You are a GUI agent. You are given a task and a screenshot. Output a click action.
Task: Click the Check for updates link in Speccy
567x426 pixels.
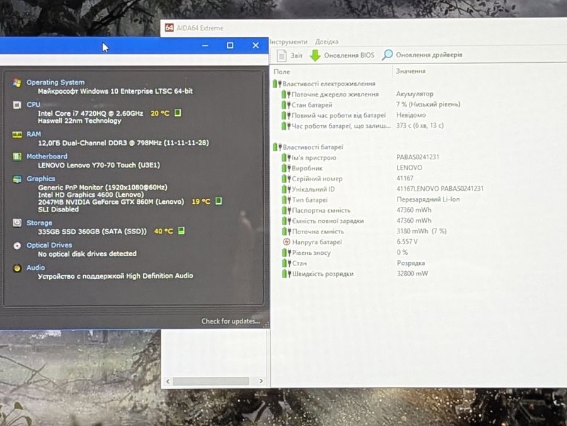231,321
